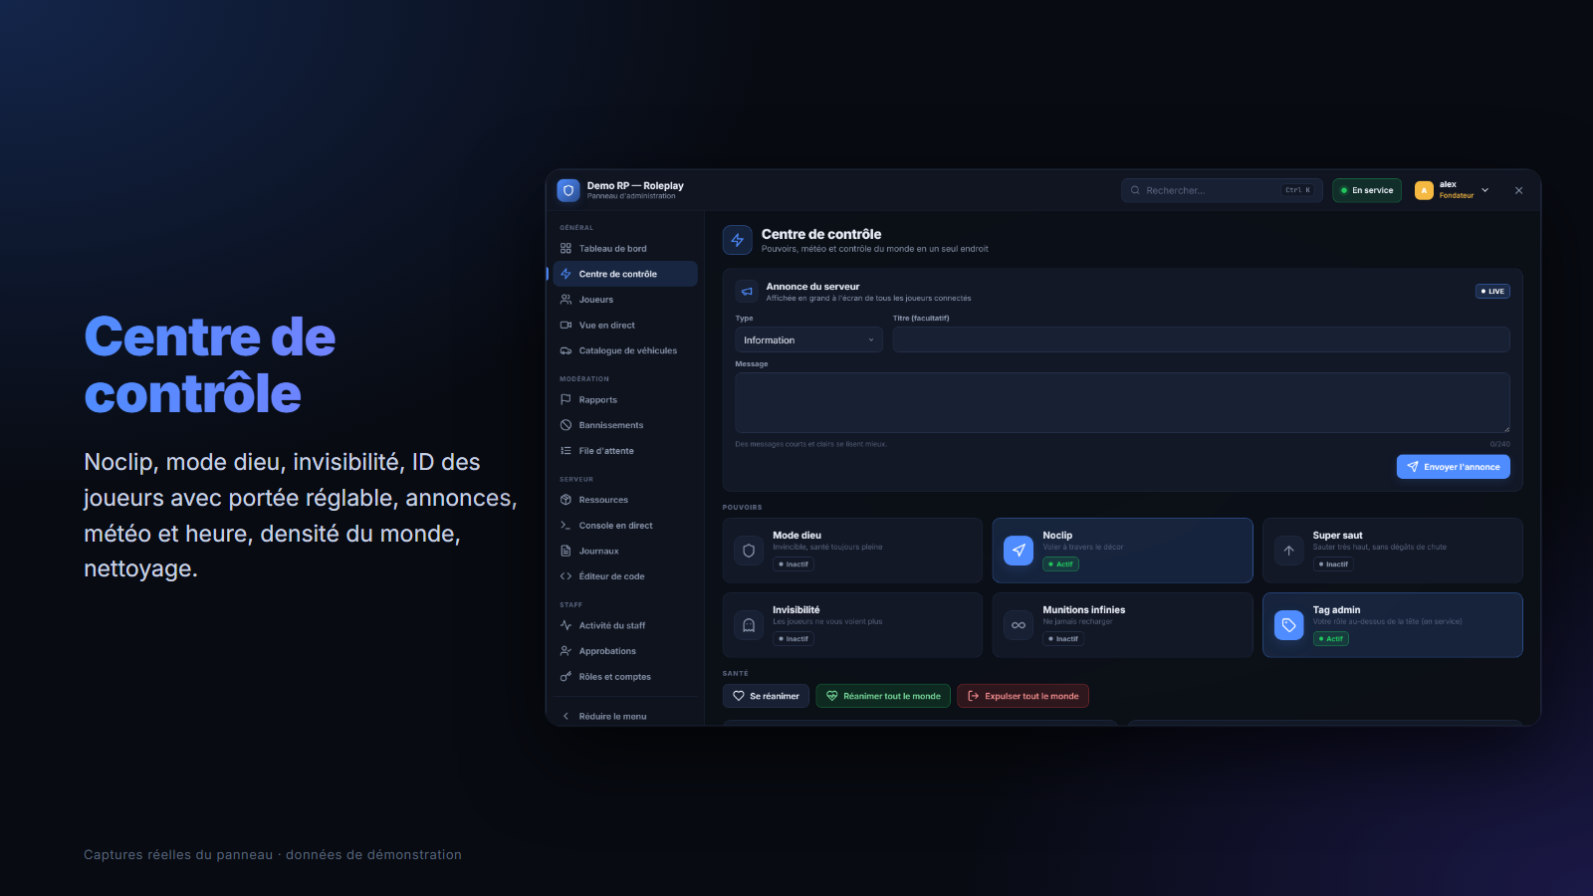Screen dimensions: 1593x896
Task: Click the megaphone icon beside Annonce du serveur
Action: point(747,292)
